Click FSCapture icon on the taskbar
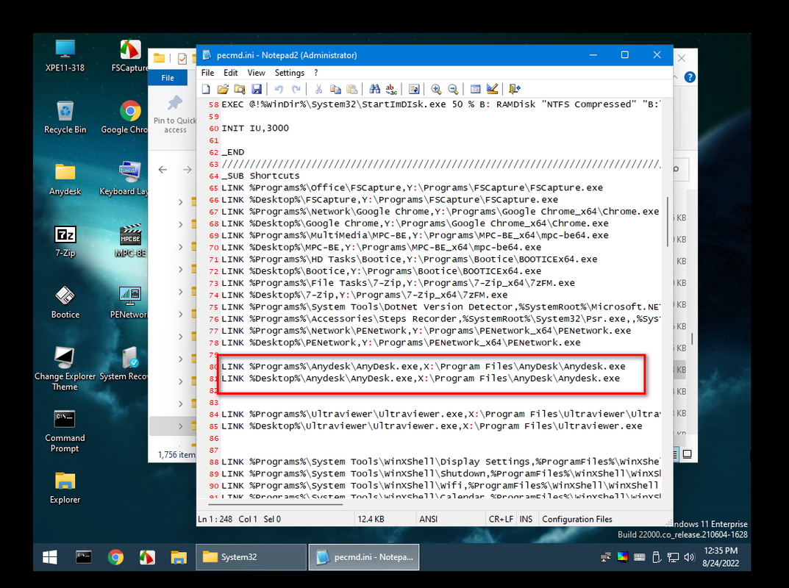789x588 pixels. [x=147, y=557]
